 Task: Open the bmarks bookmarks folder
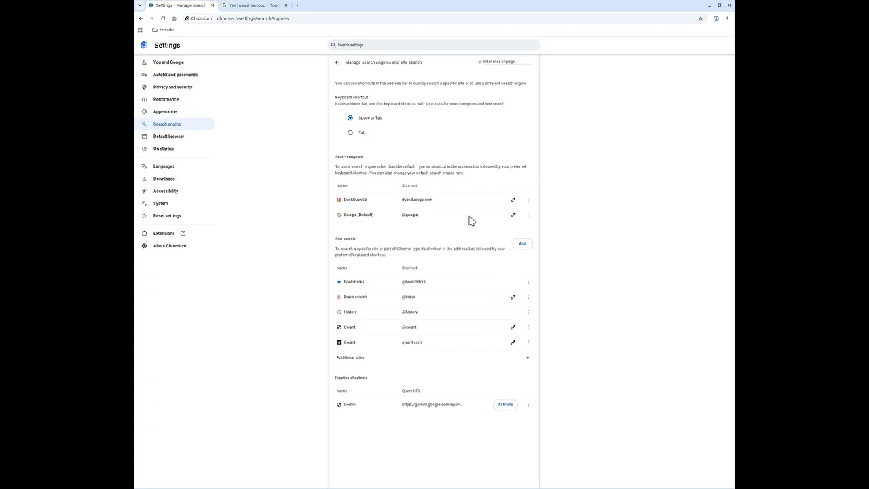[164, 30]
